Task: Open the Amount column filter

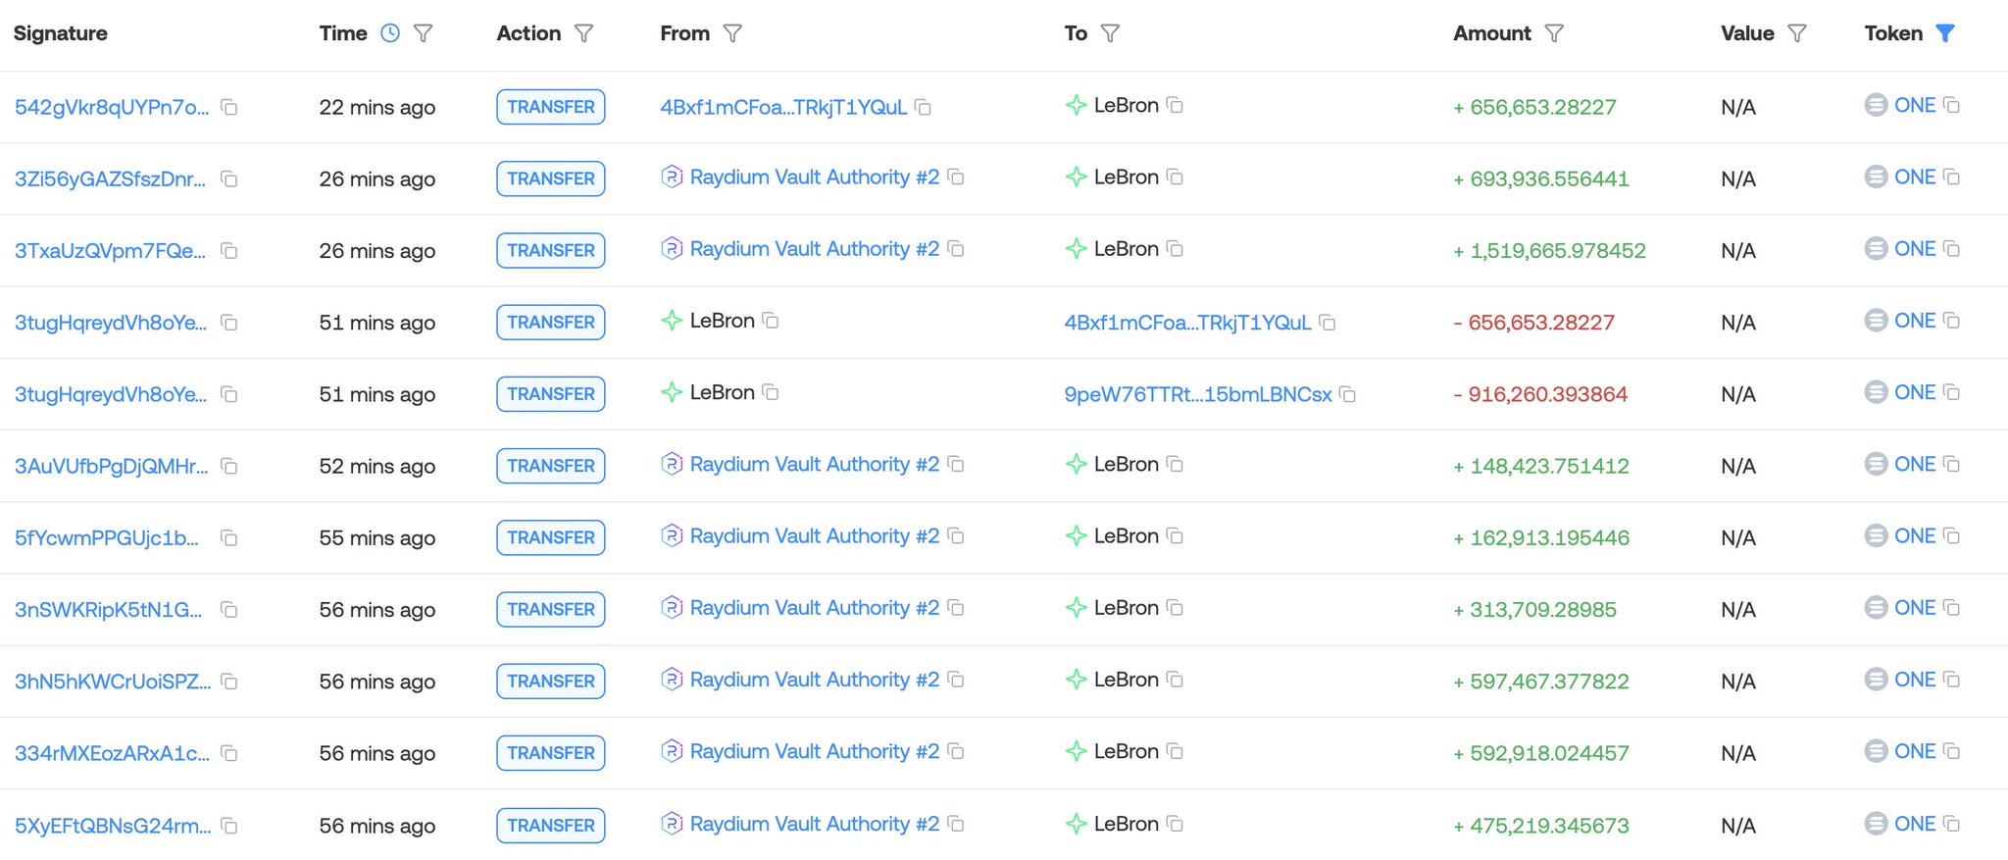Action: tap(1554, 33)
